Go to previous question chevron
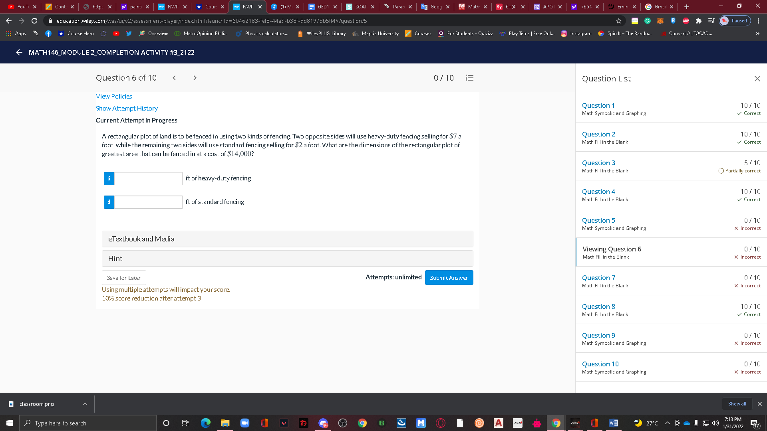Viewport: 767px width, 431px height. 174,78
